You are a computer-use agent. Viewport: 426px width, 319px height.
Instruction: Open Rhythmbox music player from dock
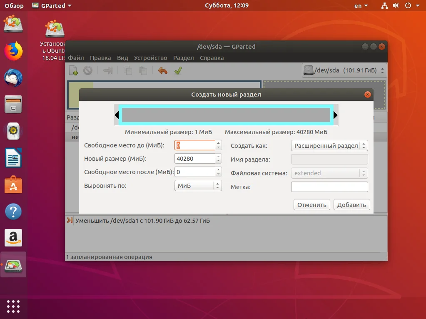(13, 131)
